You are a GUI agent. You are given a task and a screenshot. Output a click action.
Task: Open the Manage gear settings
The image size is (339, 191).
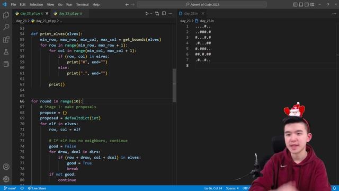6,179
